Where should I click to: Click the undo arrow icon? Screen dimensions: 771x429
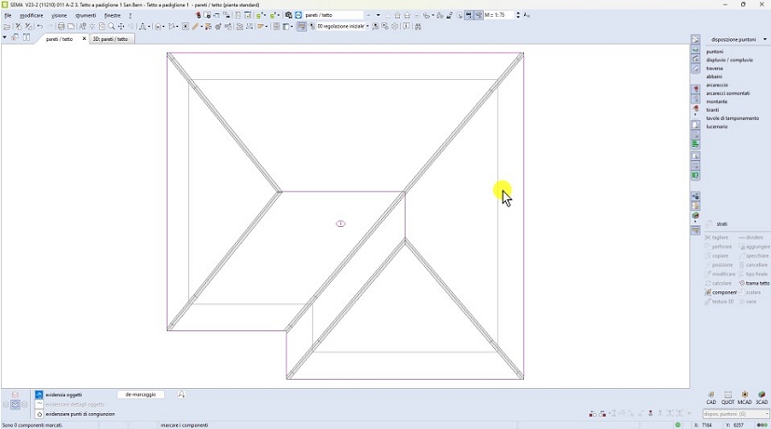point(40,27)
